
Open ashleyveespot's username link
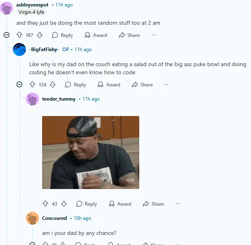(x=32, y=5)
